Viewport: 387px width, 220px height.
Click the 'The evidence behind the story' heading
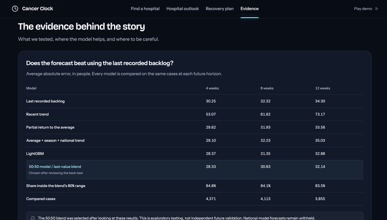[82, 27]
